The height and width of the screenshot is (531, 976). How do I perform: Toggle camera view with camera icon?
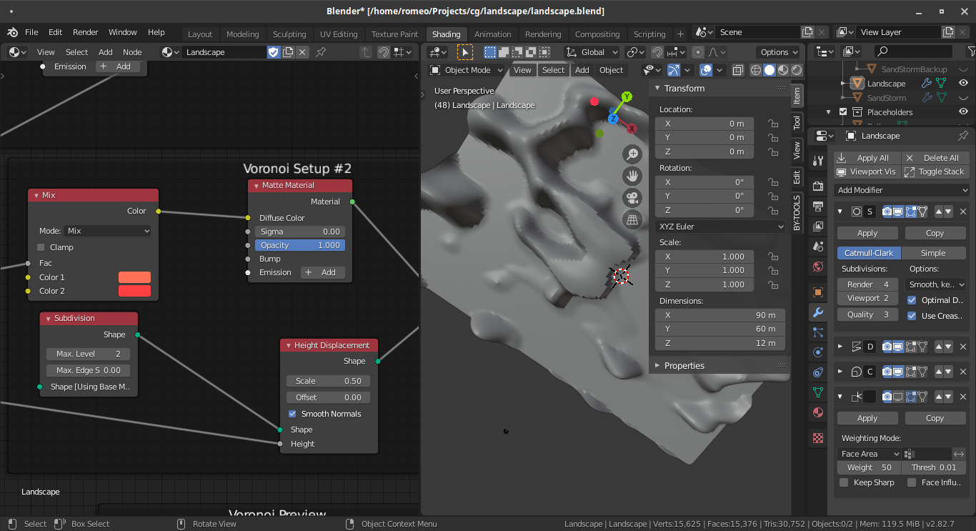[632, 198]
